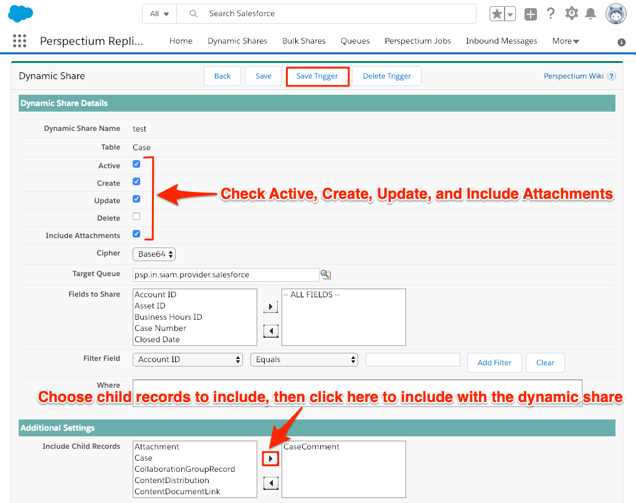Click the Delete Trigger button

tap(387, 76)
